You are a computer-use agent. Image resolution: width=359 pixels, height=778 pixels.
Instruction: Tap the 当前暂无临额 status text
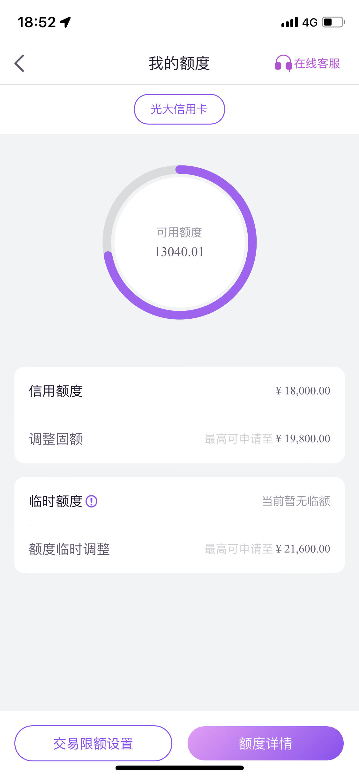(296, 501)
